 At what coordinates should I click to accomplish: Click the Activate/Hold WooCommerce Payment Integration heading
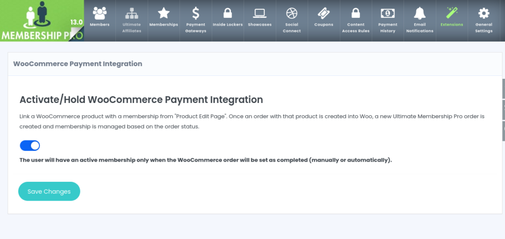pos(141,100)
